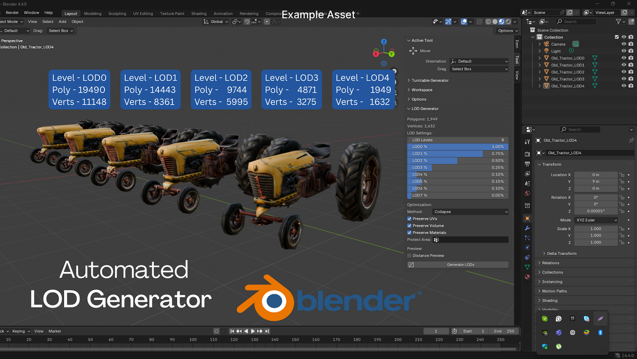Click the Location Y value field
The image size is (637, 359).
pyautogui.click(x=596, y=182)
